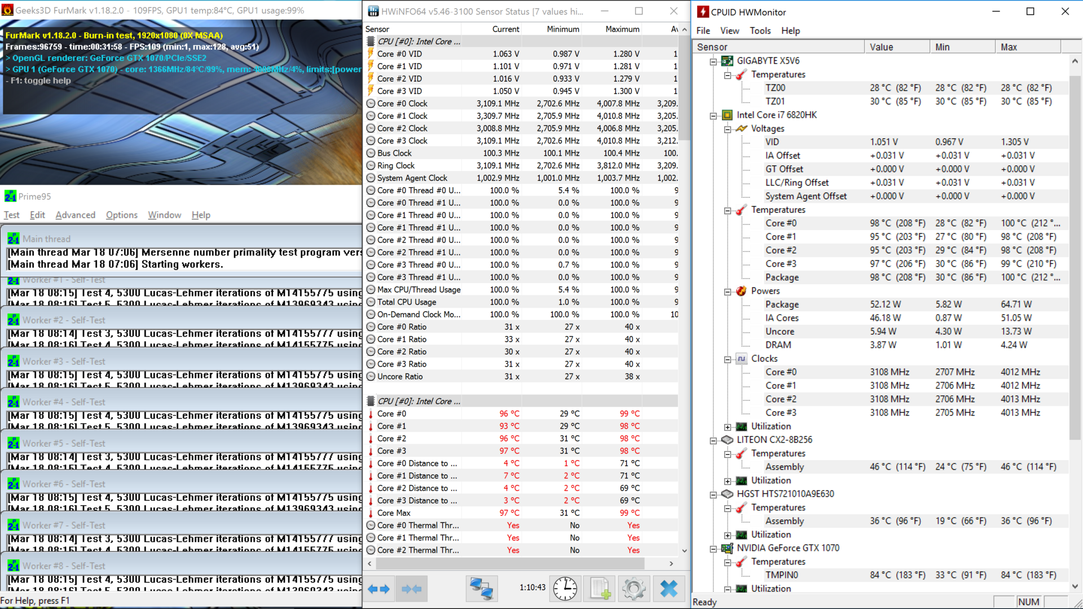
Task: Click the expand columns arrows button in HWiNFO toolbar
Action: (x=378, y=589)
